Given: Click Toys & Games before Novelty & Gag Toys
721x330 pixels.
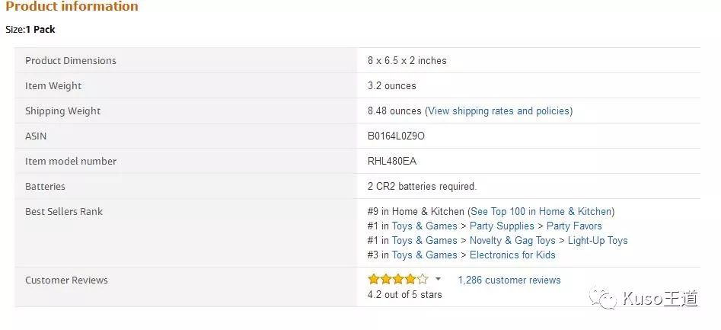Looking at the screenshot, I should tap(424, 240).
